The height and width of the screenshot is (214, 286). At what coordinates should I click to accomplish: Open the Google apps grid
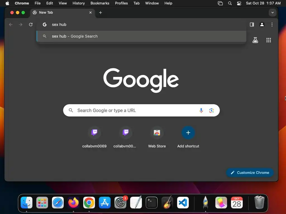coord(269,40)
